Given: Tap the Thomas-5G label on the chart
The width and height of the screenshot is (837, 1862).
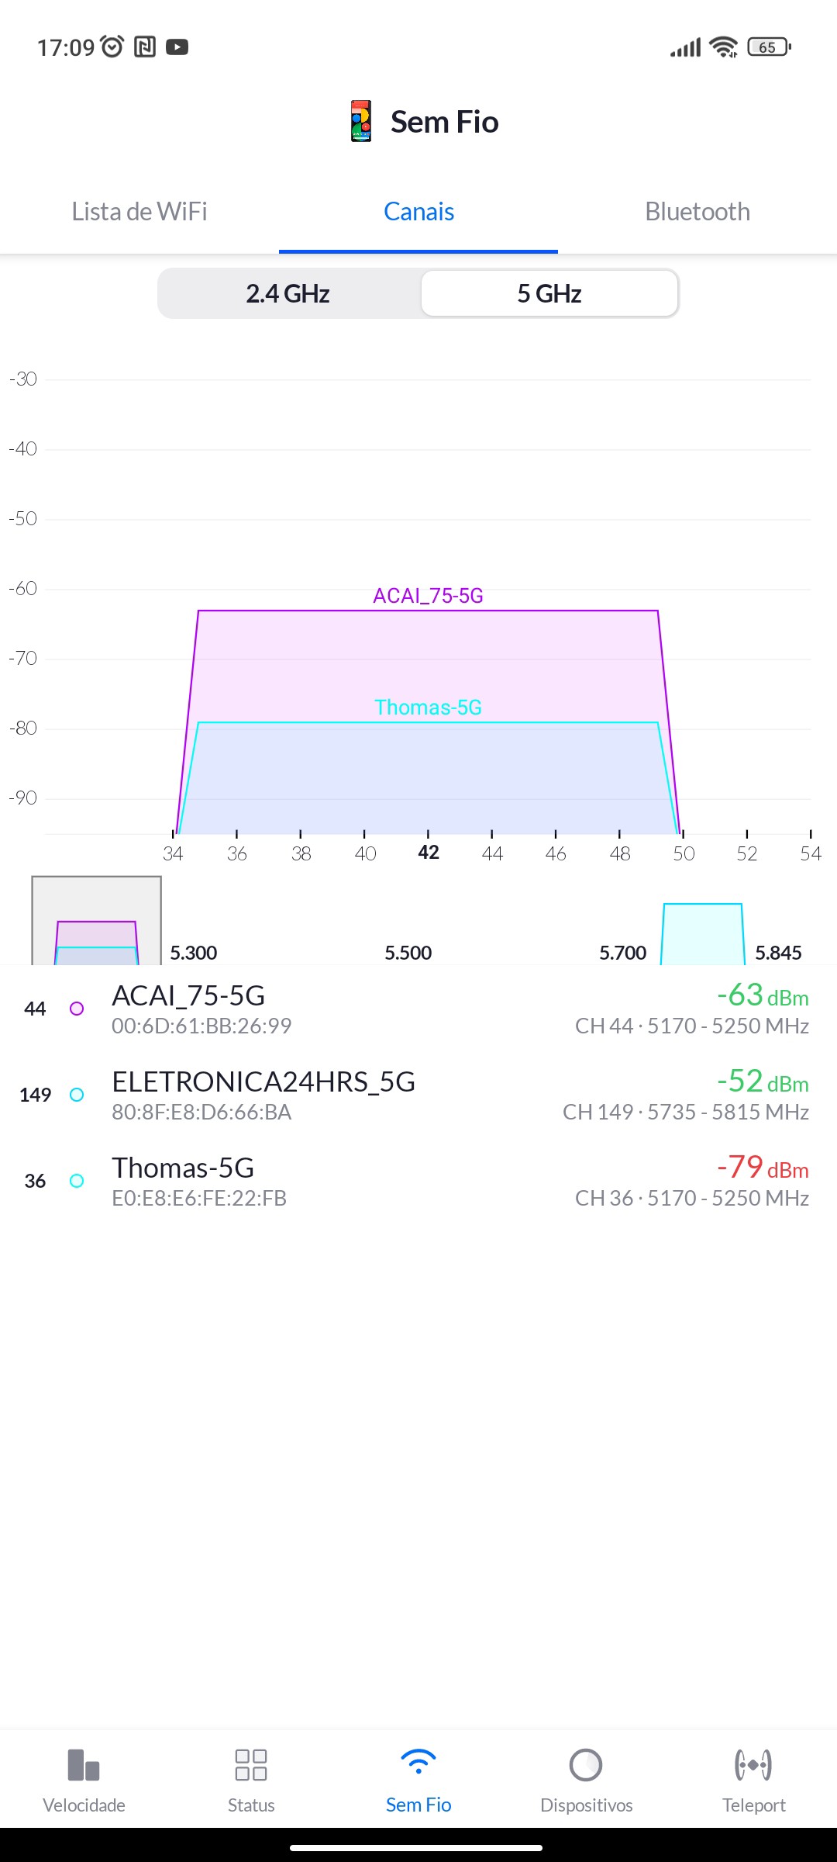Looking at the screenshot, I should [428, 708].
